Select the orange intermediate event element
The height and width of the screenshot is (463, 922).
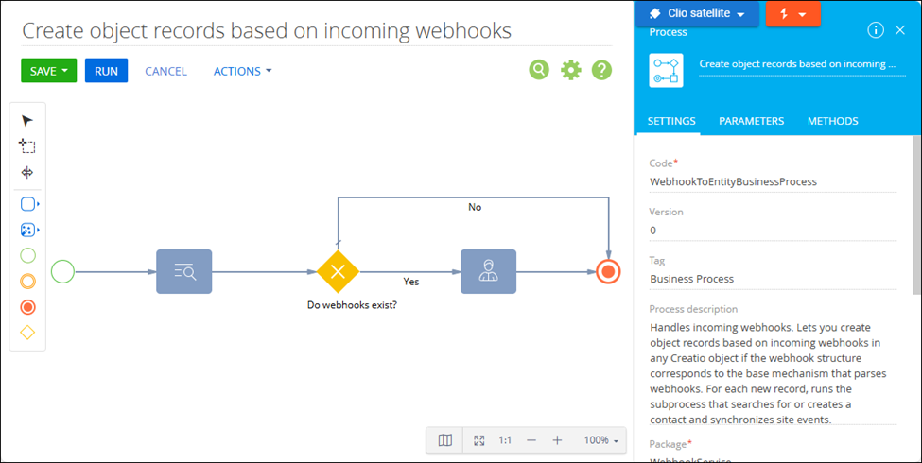coord(27,281)
